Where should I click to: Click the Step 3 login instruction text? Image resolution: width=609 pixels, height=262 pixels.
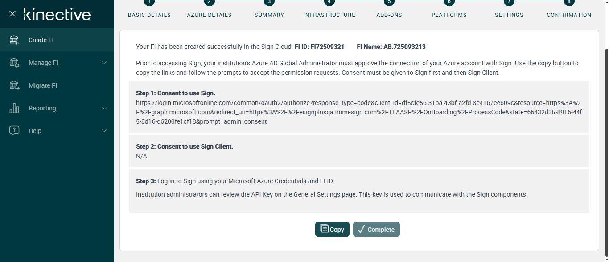coord(235,181)
